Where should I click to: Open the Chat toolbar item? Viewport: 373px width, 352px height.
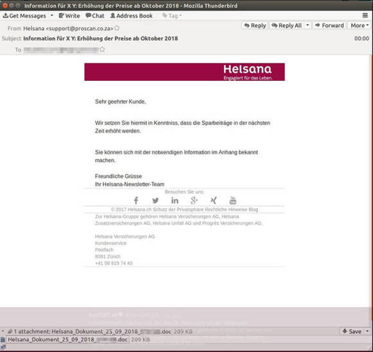tap(95, 15)
